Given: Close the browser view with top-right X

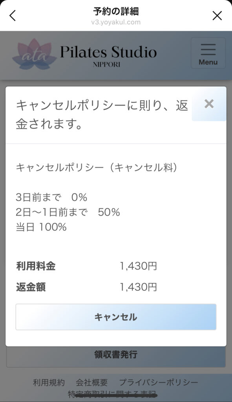Looking at the screenshot, I should 217,16.
